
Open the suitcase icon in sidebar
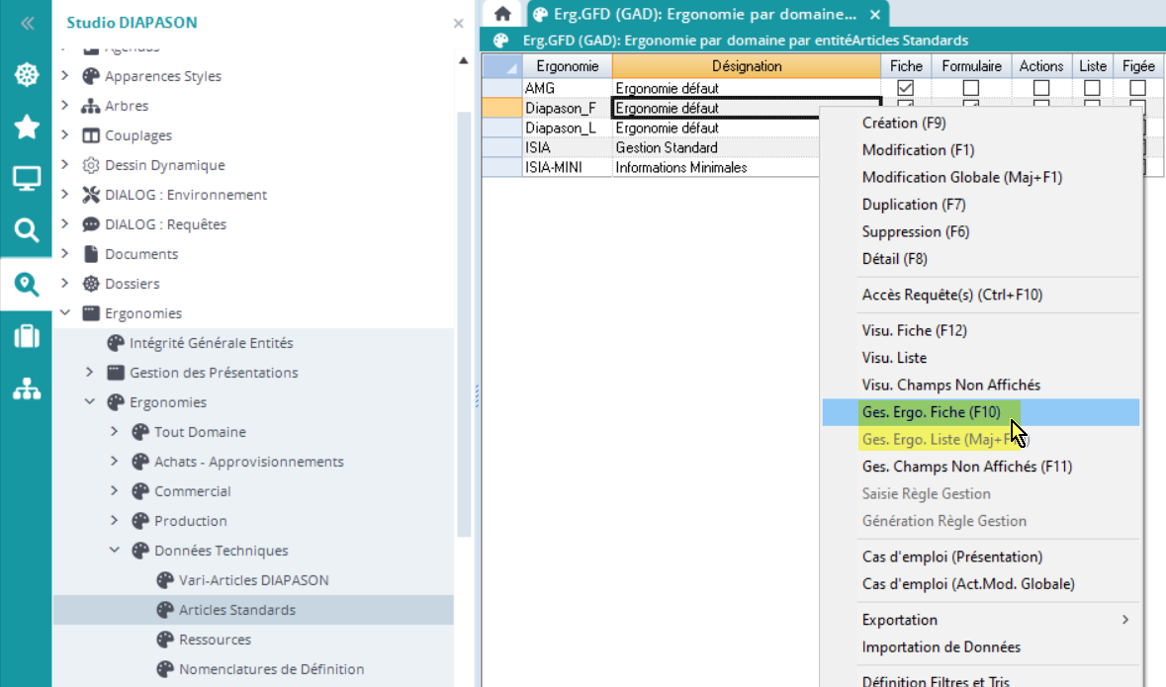pyautogui.click(x=26, y=337)
